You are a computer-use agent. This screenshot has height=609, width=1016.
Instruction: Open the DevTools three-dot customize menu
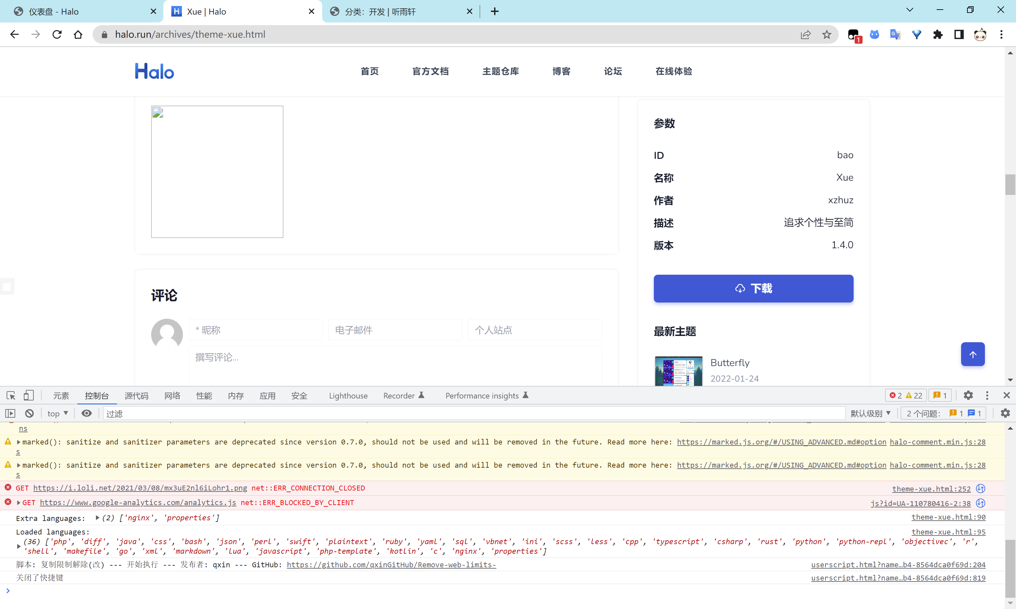987,395
